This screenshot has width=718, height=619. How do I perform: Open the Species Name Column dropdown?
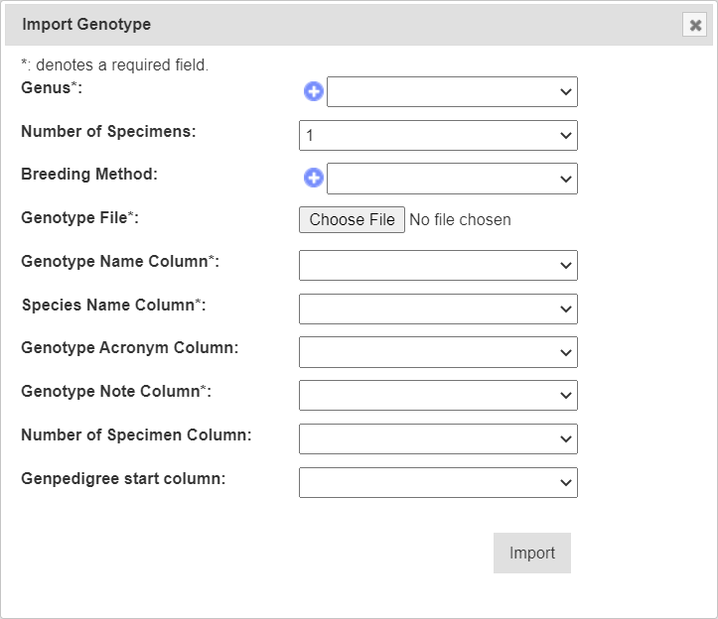438,309
